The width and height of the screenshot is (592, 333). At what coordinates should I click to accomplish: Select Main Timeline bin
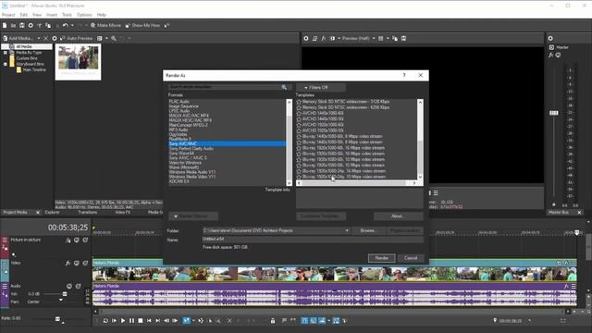[x=34, y=70]
